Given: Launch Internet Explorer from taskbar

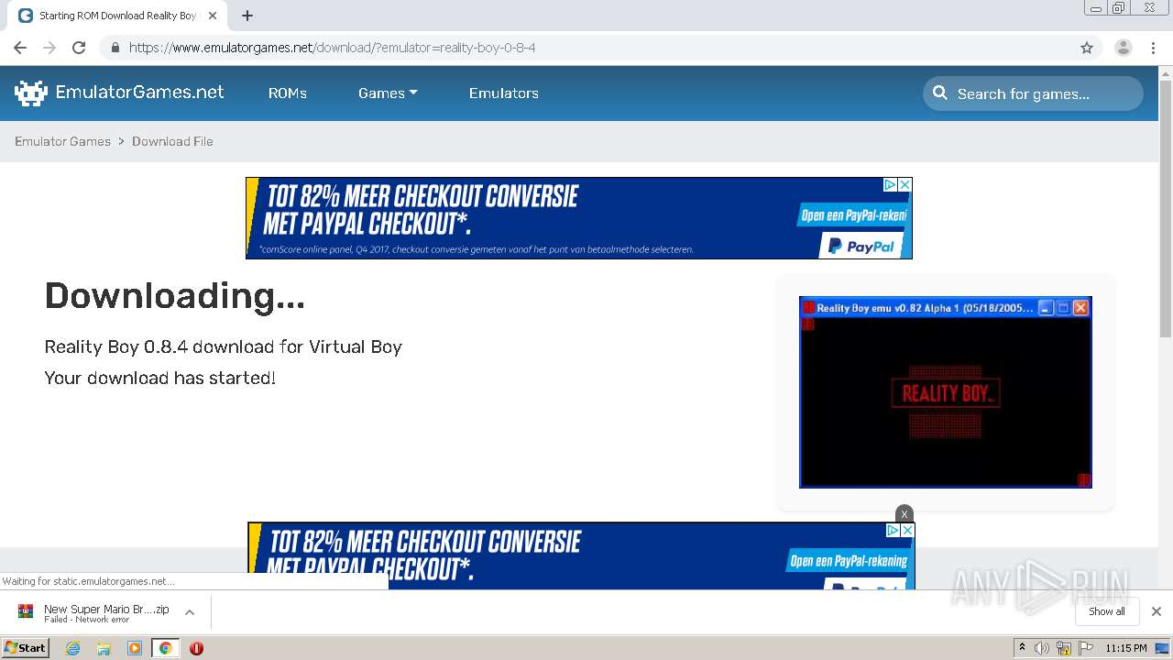Looking at the screenshot, I should pos(72,648).
